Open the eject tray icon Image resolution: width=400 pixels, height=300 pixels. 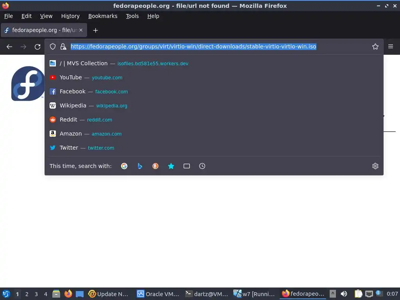tap(333, 294)
